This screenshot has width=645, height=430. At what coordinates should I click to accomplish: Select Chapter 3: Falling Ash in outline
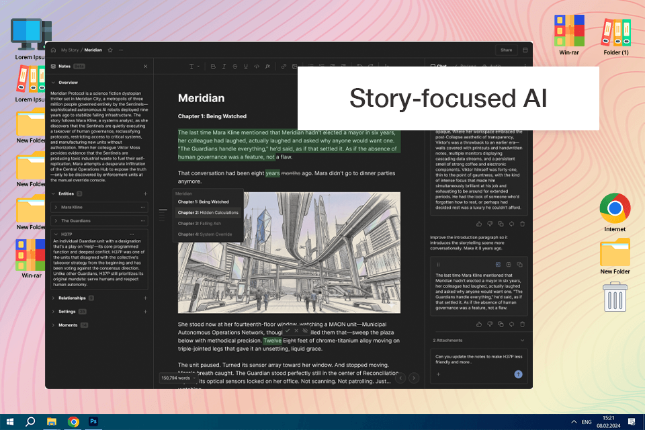(x=199, y=224)
